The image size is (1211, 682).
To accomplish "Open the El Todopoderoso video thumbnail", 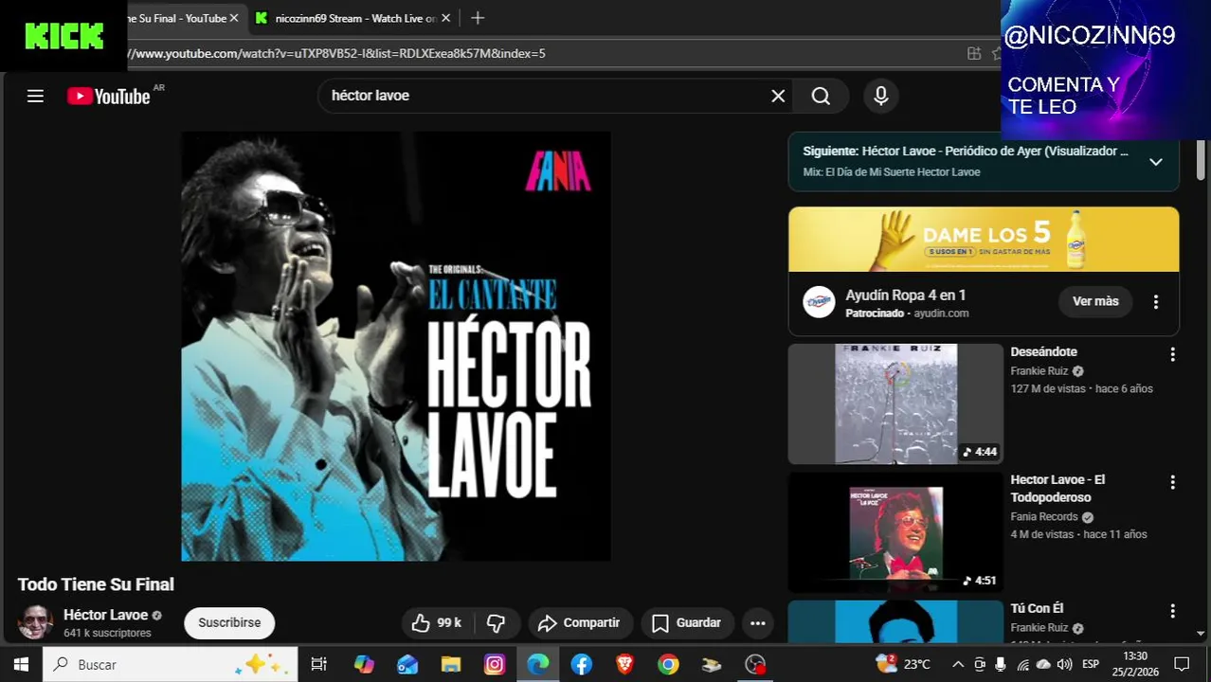I will pos(895,532).
